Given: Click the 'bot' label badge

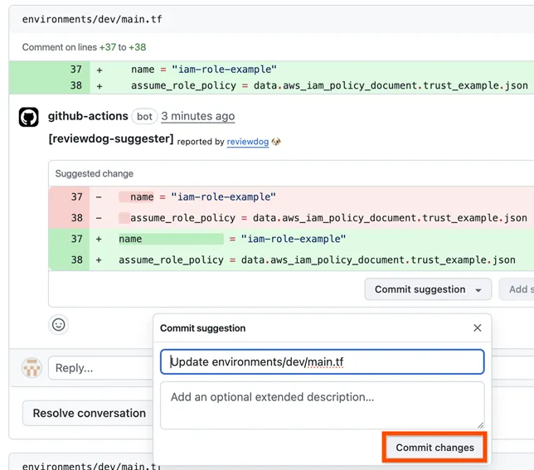Looking at the screenshot, I should 144,116.
